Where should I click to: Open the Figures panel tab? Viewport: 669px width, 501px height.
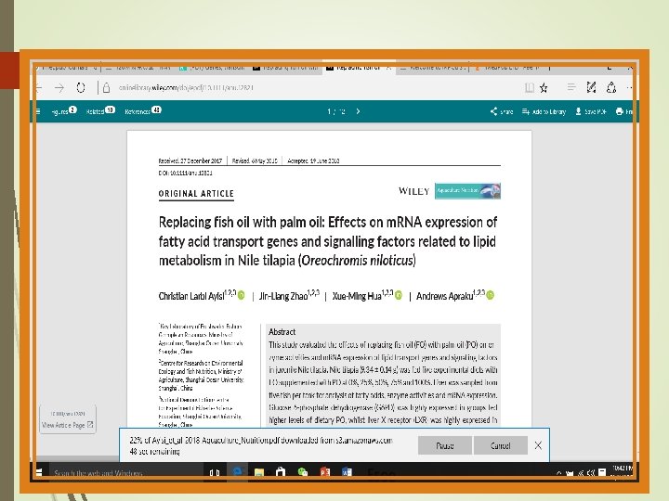[63, 111]
